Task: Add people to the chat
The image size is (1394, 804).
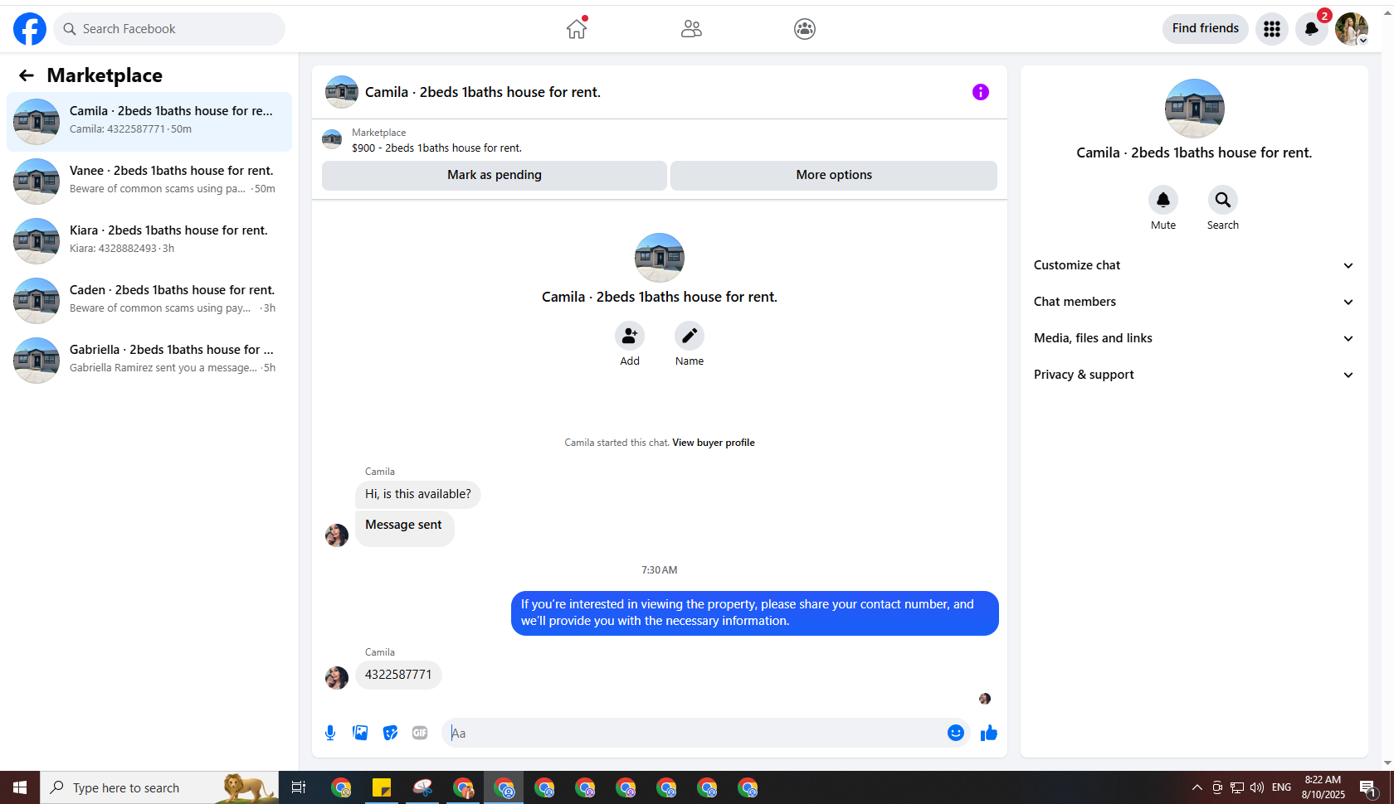Action: click(630, 336)
